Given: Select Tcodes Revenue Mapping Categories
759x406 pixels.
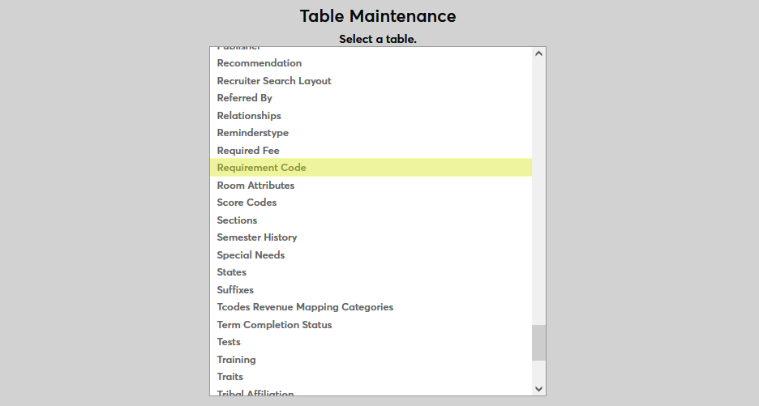Looking at the screenshot, I should [305, 307].
